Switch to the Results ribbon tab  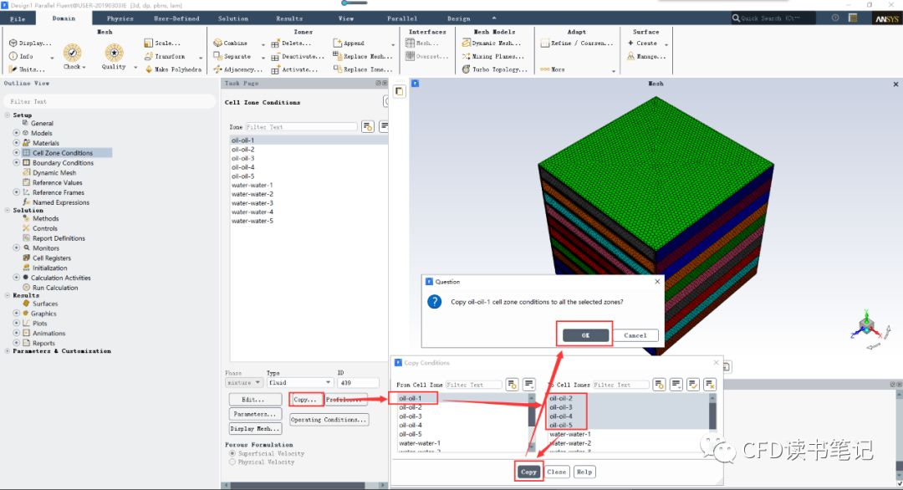(x=289, y=18)
